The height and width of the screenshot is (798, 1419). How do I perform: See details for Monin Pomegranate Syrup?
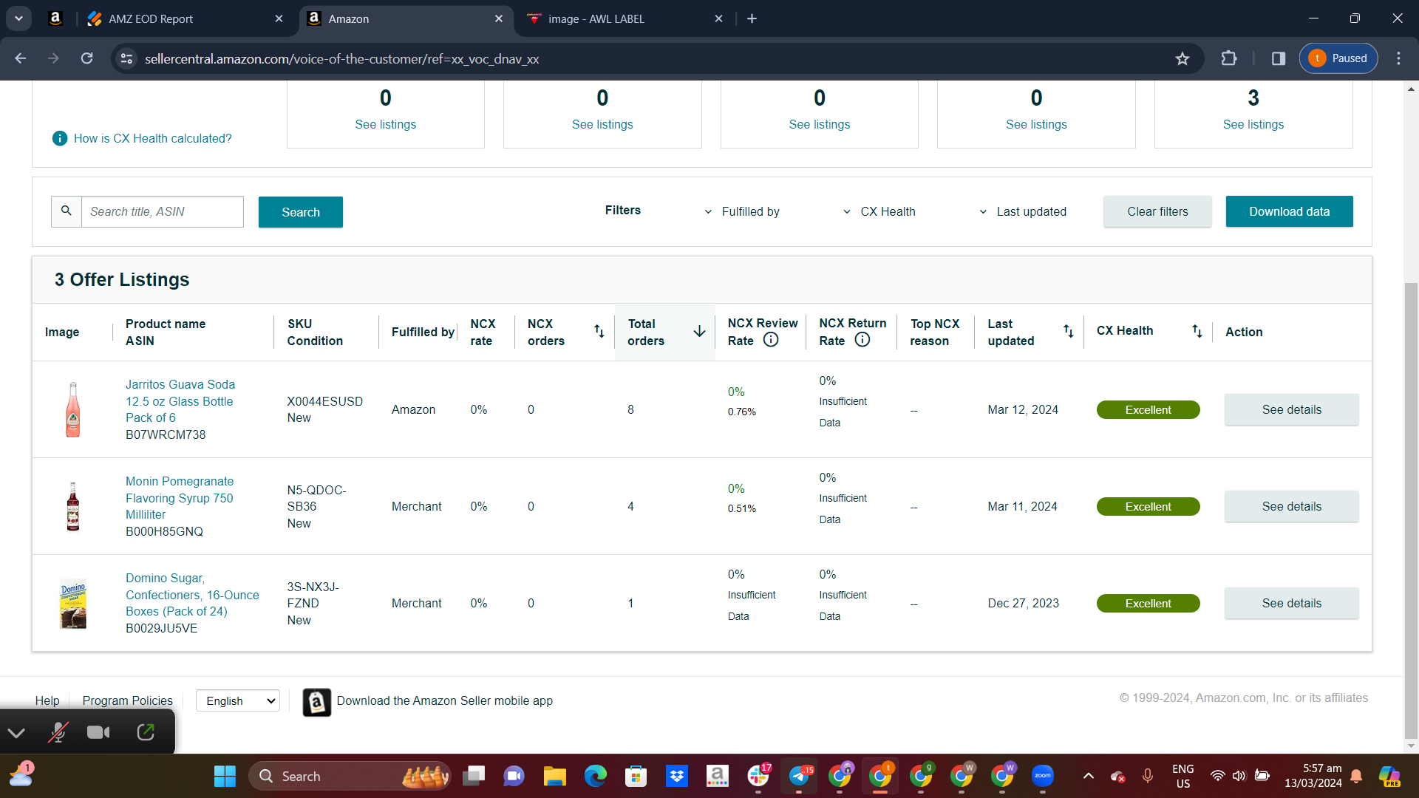point(1291,506)
